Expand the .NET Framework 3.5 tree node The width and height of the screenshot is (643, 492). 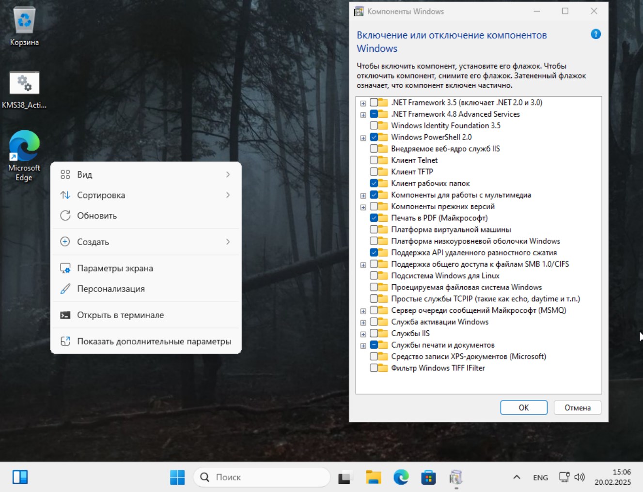tap(363, 103)
